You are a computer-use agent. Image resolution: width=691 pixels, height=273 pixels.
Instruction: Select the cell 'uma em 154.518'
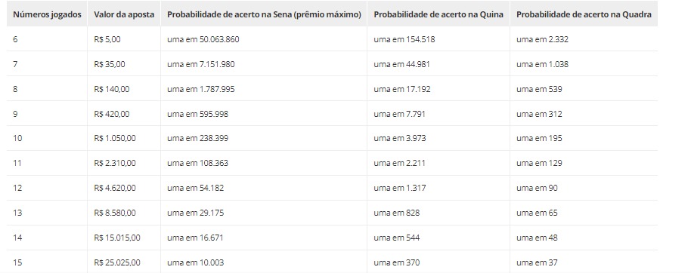(438, 39)
